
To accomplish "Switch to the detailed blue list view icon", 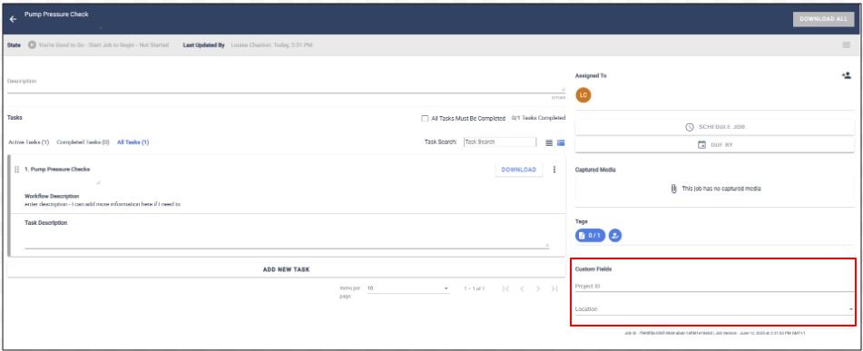I will pos(561,142).
